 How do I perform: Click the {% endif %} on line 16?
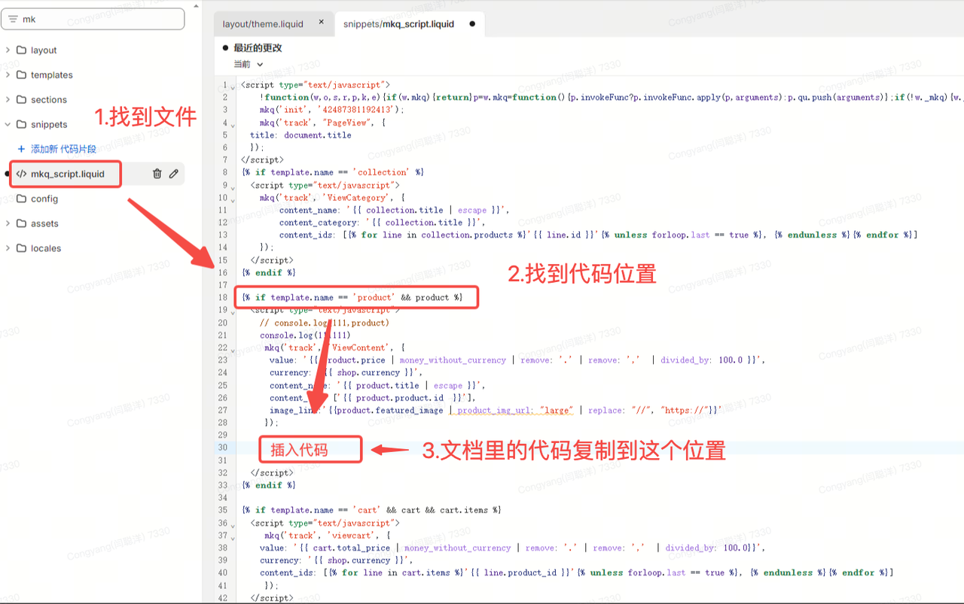[x=269, y=272]
